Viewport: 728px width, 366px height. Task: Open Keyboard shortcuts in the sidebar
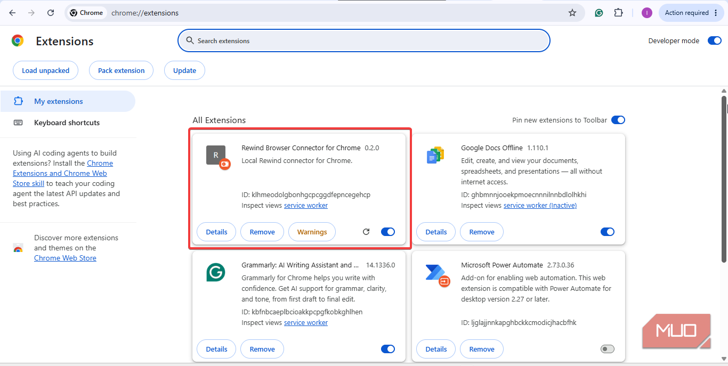point(68,123)
